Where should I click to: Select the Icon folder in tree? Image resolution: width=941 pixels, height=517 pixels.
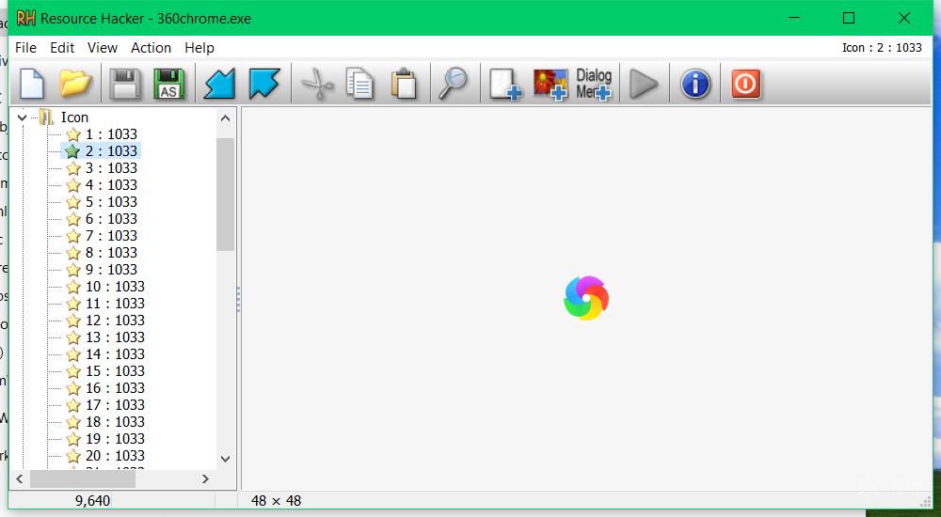(x=74, y=117)
